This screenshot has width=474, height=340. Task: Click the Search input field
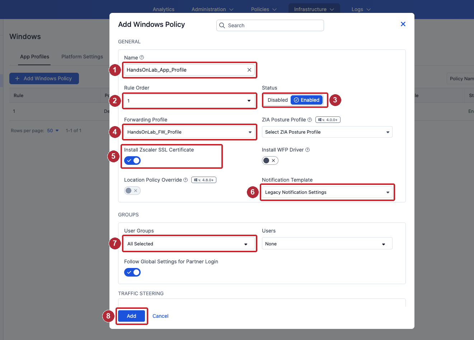click(x=270, y=25)
